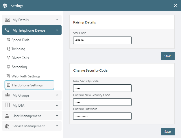
Task: Click the Settings gear icon in title bar
Action: (5, 6)
